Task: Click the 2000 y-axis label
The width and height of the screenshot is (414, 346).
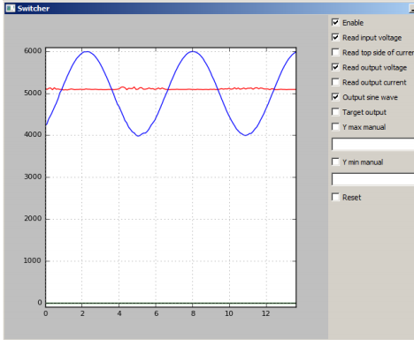Action: pos(33,219)
